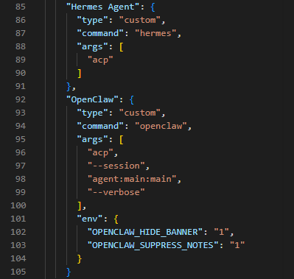Click line number 105 in the gutter
Image resolution: width=294 pixels, height=279 pixels.
[x=18, y=272]
